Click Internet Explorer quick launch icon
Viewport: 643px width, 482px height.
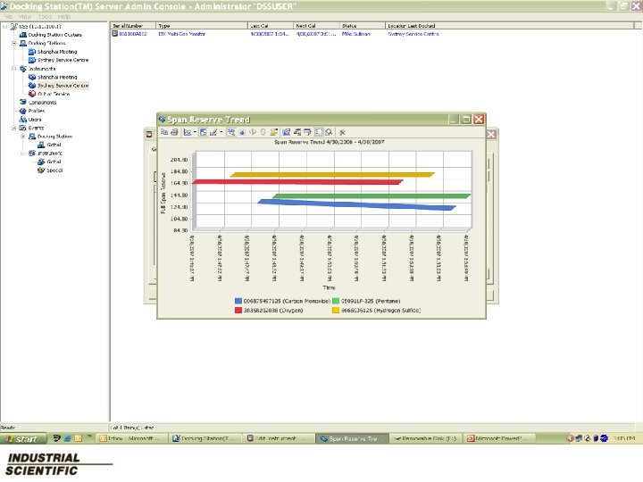pos(67,438)
